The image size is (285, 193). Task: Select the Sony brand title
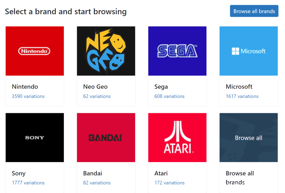coord(18,174)
